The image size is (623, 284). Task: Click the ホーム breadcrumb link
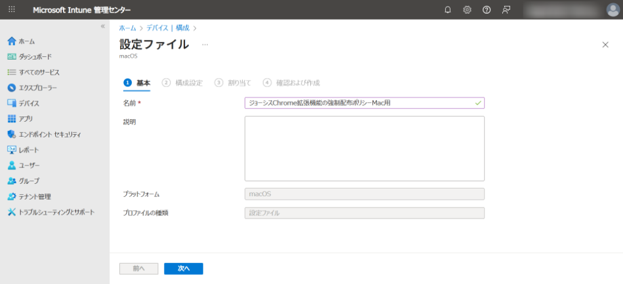(x=127, y=28)
